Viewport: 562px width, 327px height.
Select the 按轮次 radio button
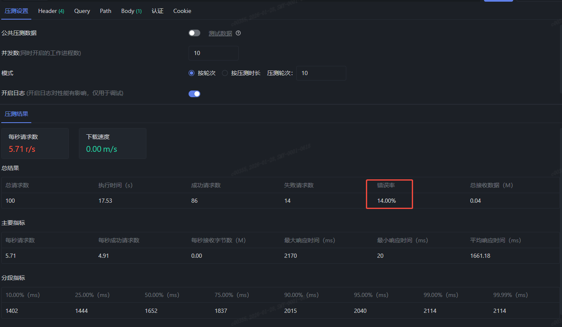pos(192,73)
